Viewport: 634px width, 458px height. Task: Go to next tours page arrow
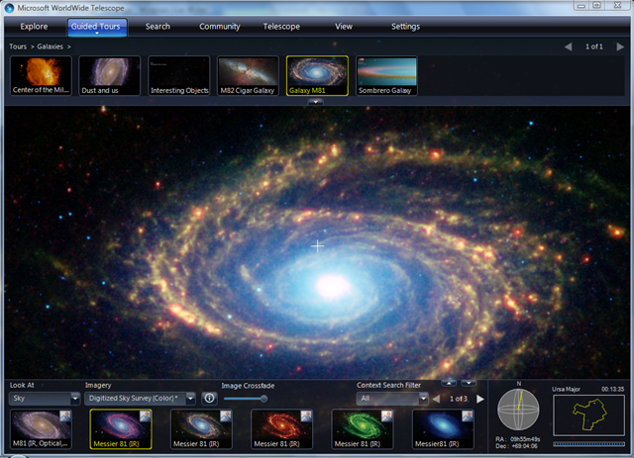(620, 46)
